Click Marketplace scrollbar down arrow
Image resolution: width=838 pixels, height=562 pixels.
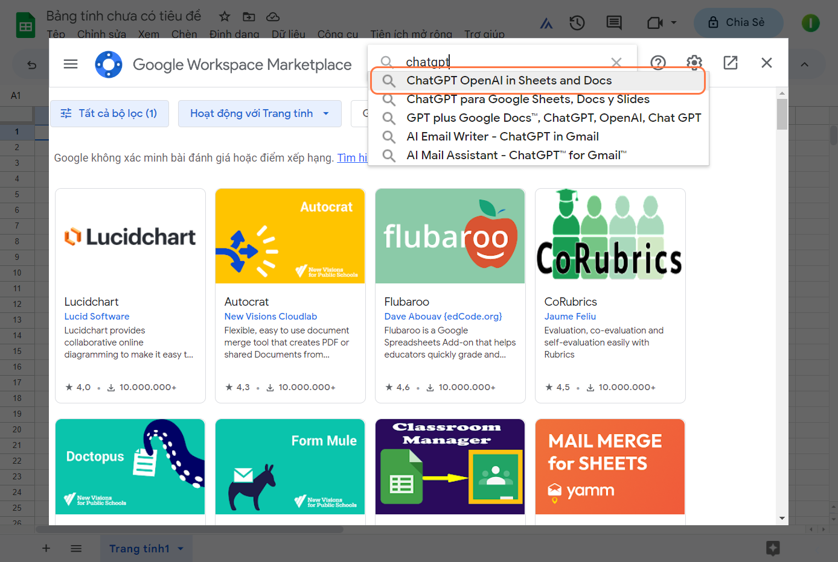point(782,518)
